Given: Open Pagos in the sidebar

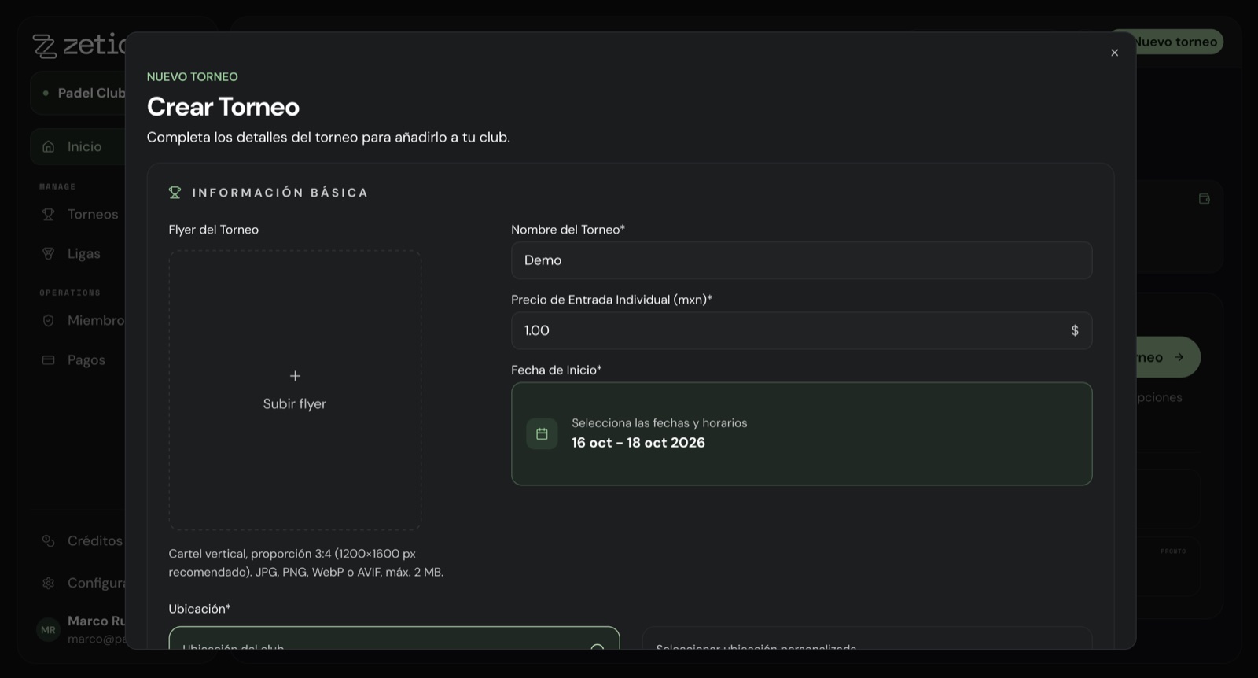Looking at the screenshot, I should tap(79, 359).
